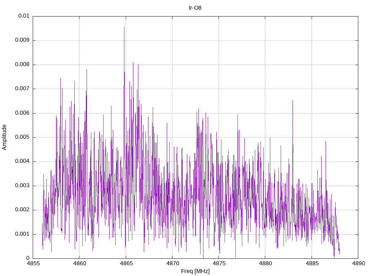
Task: Click the 0.005 y-axis tick label
Action: pos(22,137)
